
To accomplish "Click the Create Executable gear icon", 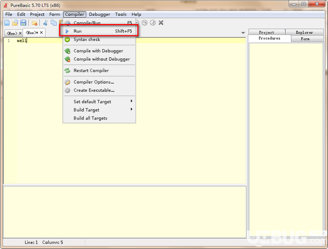I will 67,90.
